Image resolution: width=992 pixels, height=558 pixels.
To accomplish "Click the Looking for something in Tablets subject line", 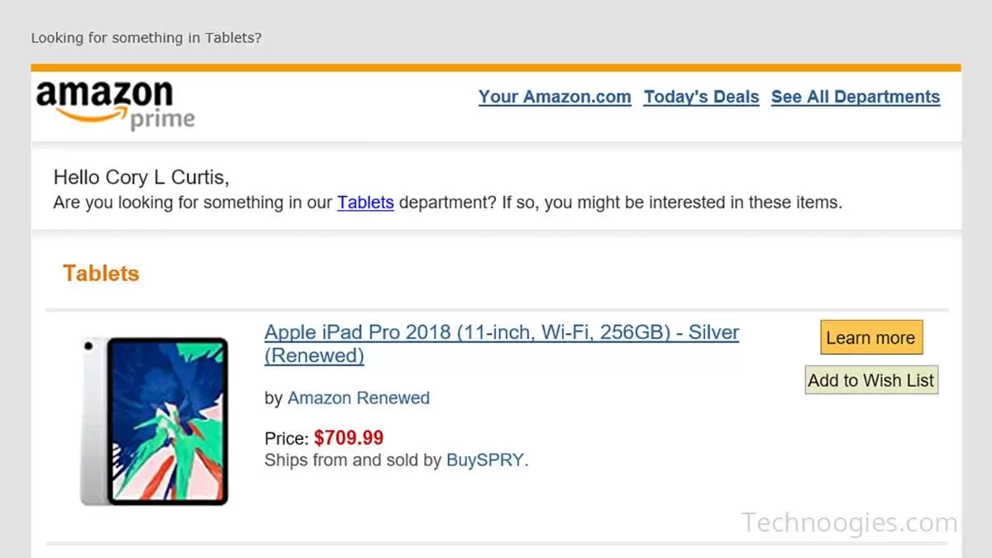I will [x=145, y=37].
